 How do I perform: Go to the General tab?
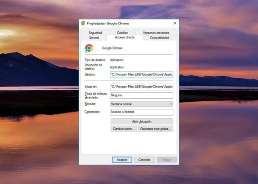point(94,38)
